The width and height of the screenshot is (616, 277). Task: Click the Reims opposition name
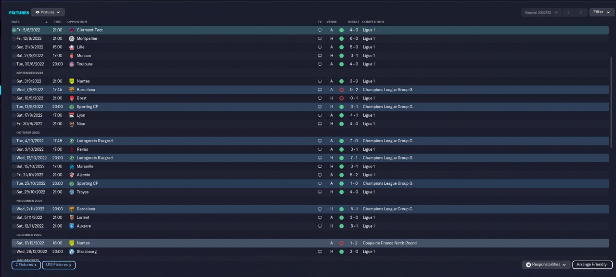(82, 149)
